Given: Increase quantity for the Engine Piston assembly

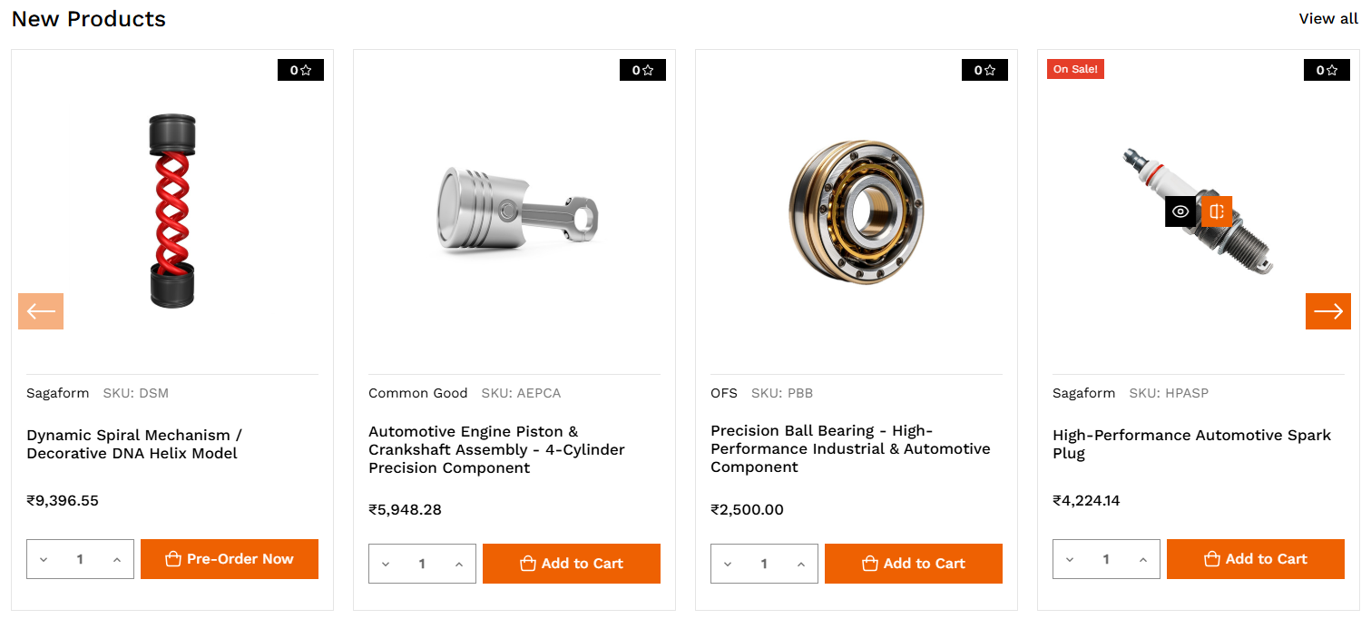Looking at the screenshot, I should click(x=459, y=565).
